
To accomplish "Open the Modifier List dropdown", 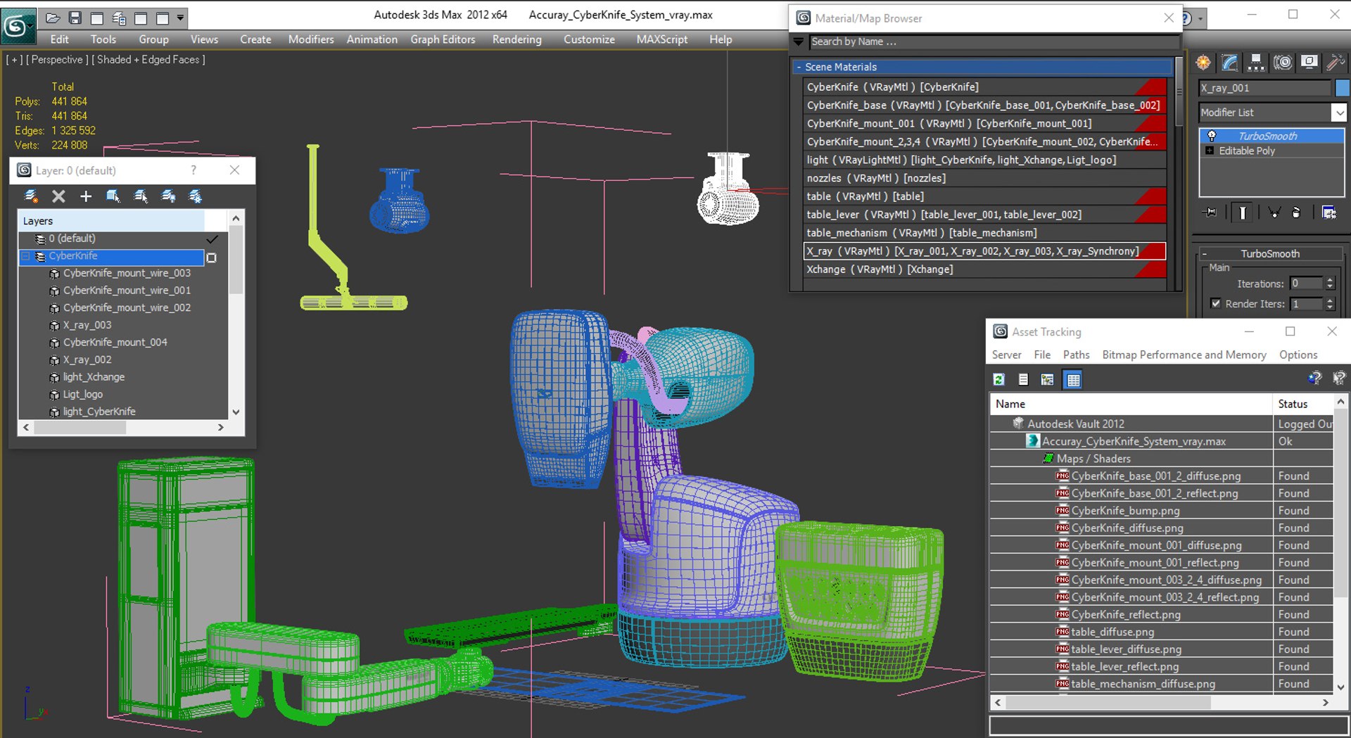I will tap(1338, 113).
